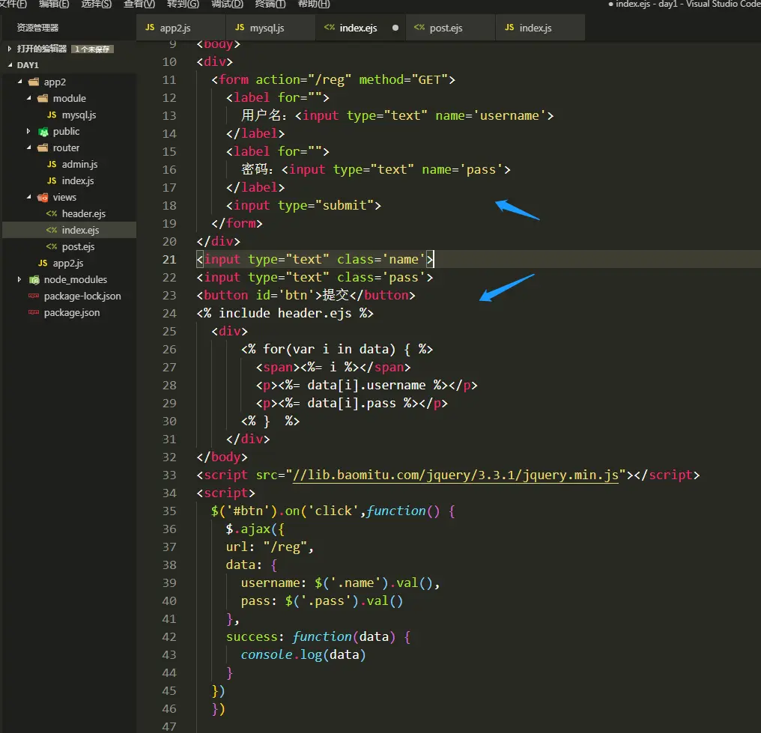Click the app2 folder icon
This screenshot has height=733, width=761.
tap(34, 82)
